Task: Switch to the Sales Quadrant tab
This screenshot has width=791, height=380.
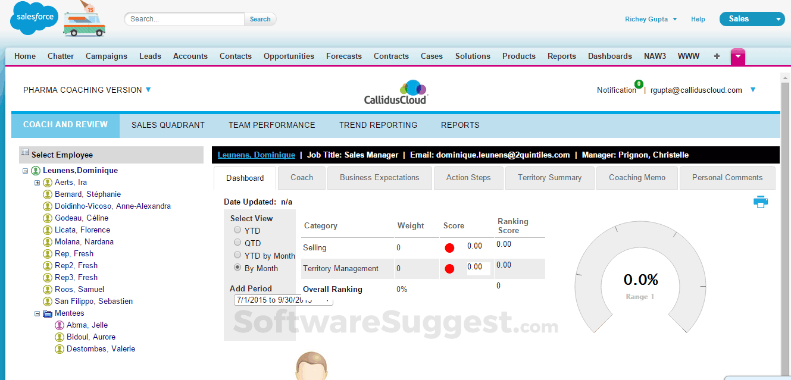Action: 168,125
